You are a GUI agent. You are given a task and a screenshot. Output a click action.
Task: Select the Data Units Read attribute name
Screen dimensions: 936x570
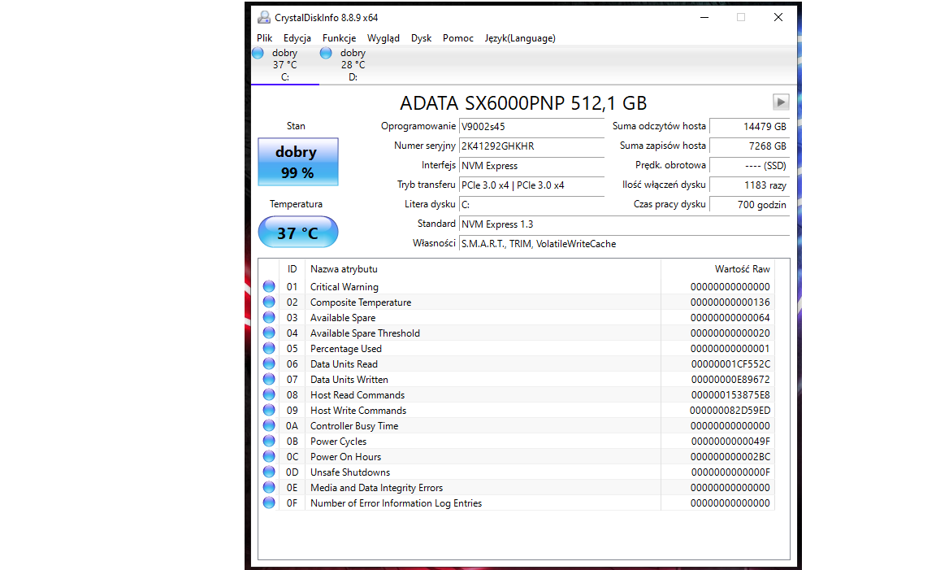point(344,363)
